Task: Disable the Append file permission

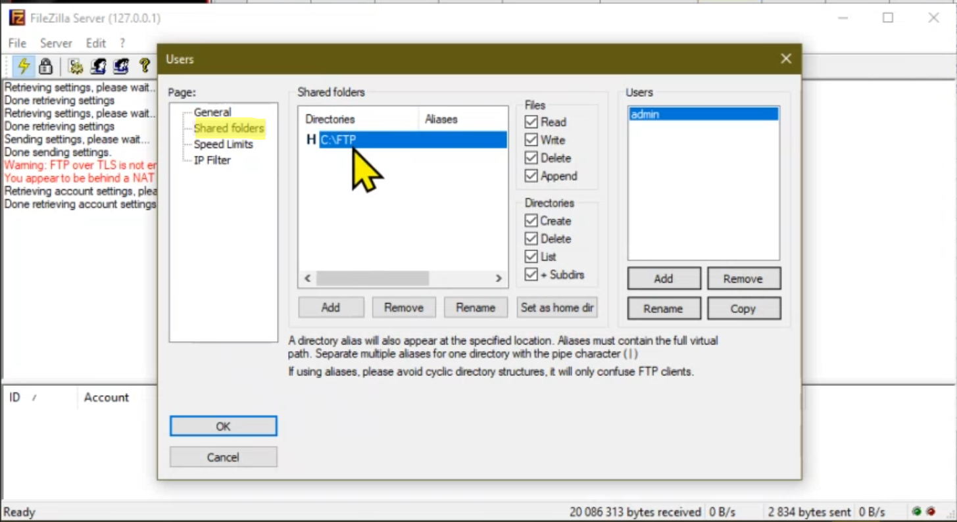Action: click(531, 176)
